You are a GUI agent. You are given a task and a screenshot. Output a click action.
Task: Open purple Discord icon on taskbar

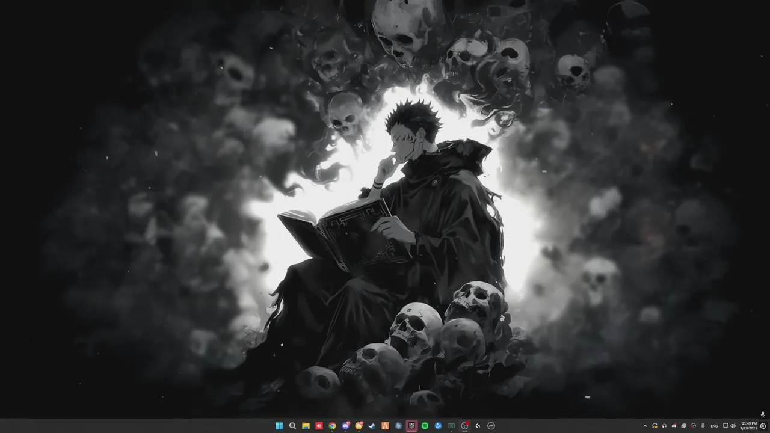point(346,426)
